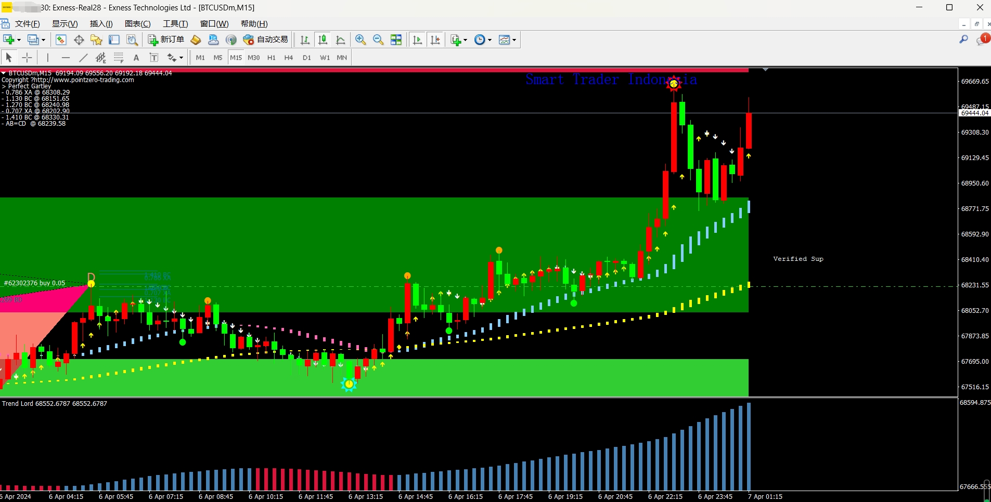
Task: Open the 显示(V) view menu
Action: 65,24
